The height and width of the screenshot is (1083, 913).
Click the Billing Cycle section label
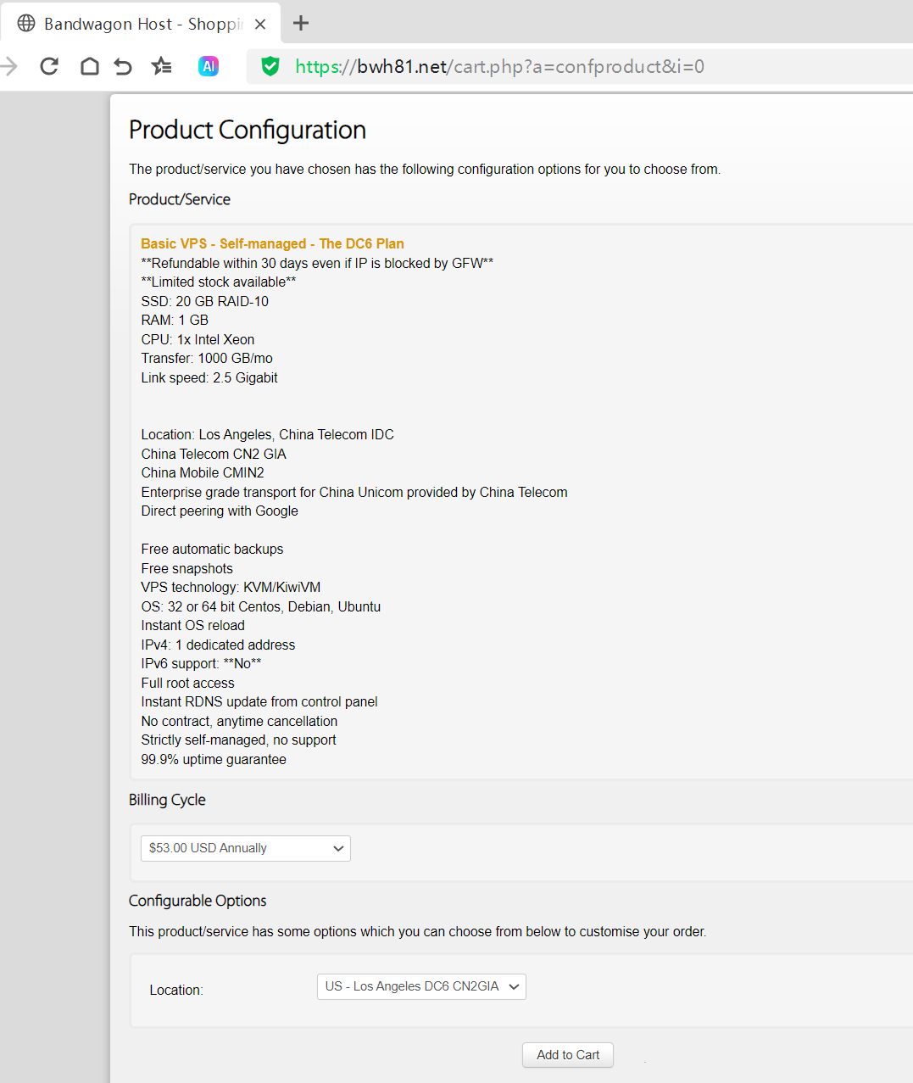coord(167,800)
